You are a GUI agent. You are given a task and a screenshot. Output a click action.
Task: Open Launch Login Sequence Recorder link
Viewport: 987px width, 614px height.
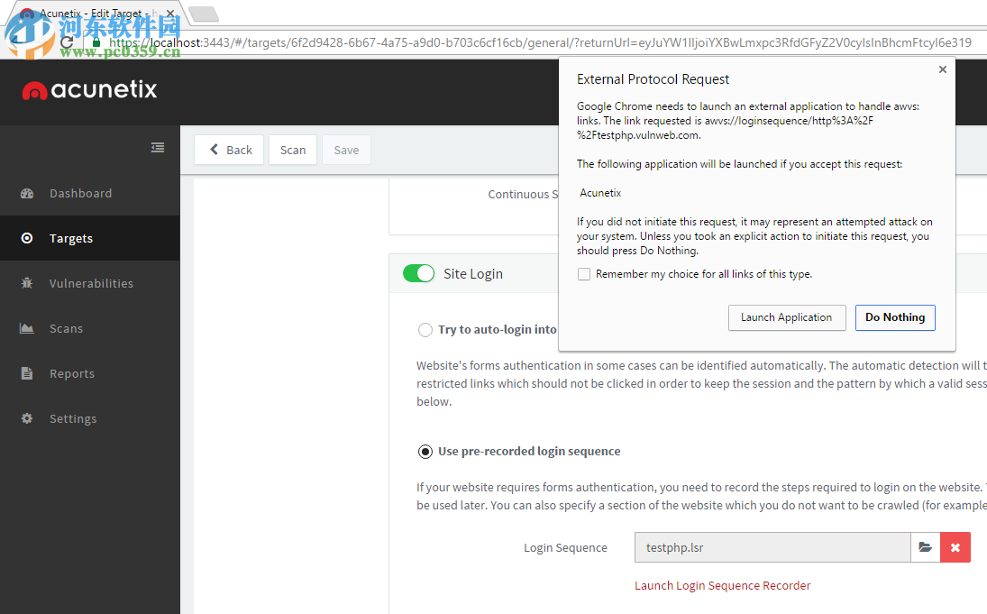click(722, 586)
